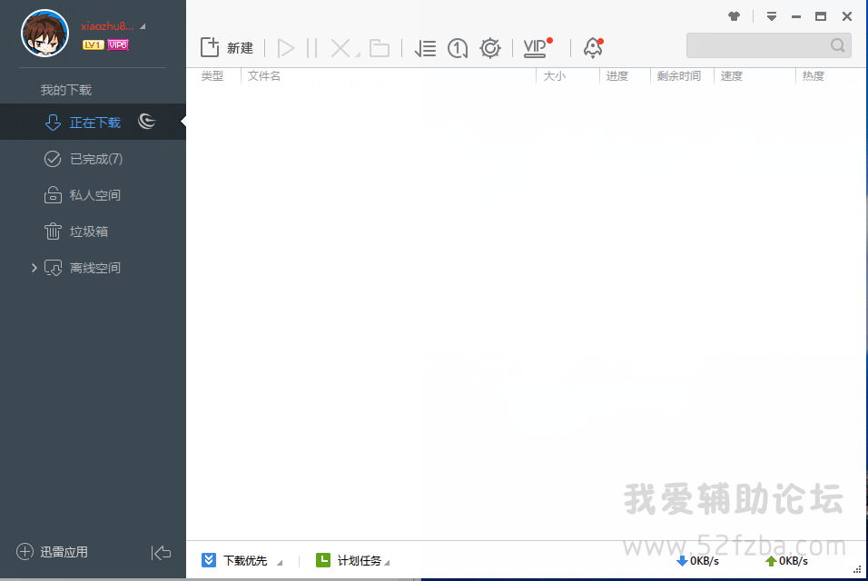Click the user avatar picture
This screenshot has width=868, height=581.
[44, 34]
